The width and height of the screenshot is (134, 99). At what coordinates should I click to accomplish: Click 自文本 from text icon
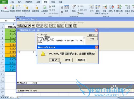[x=18, y=9]
